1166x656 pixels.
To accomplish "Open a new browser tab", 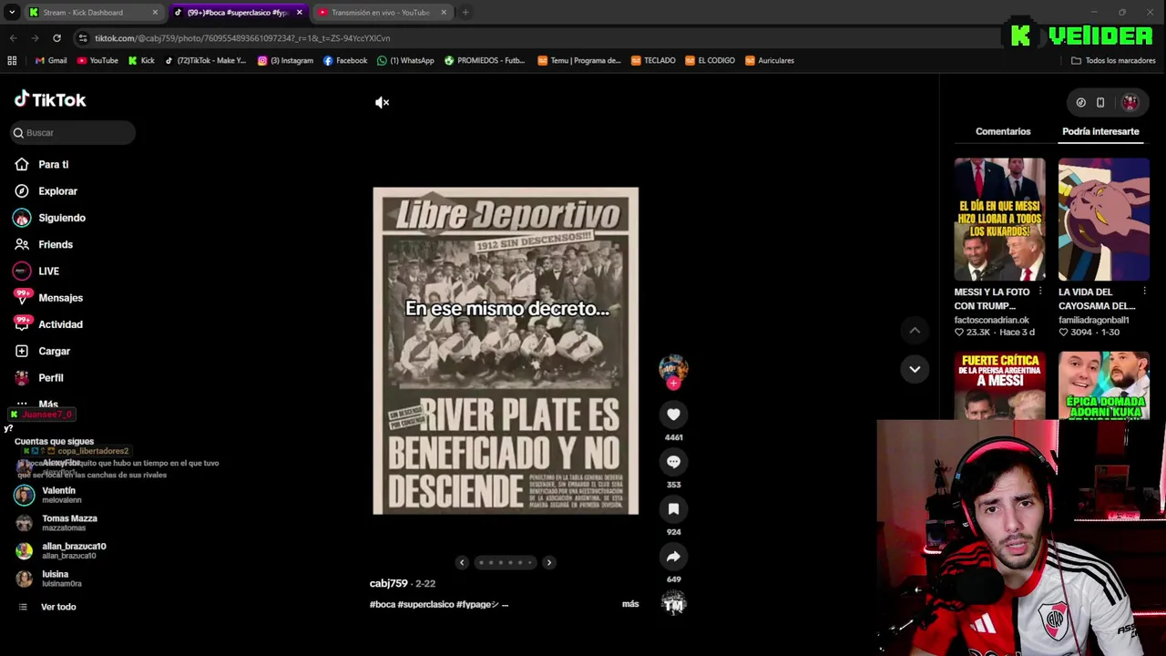I will [x=465, y=13].
